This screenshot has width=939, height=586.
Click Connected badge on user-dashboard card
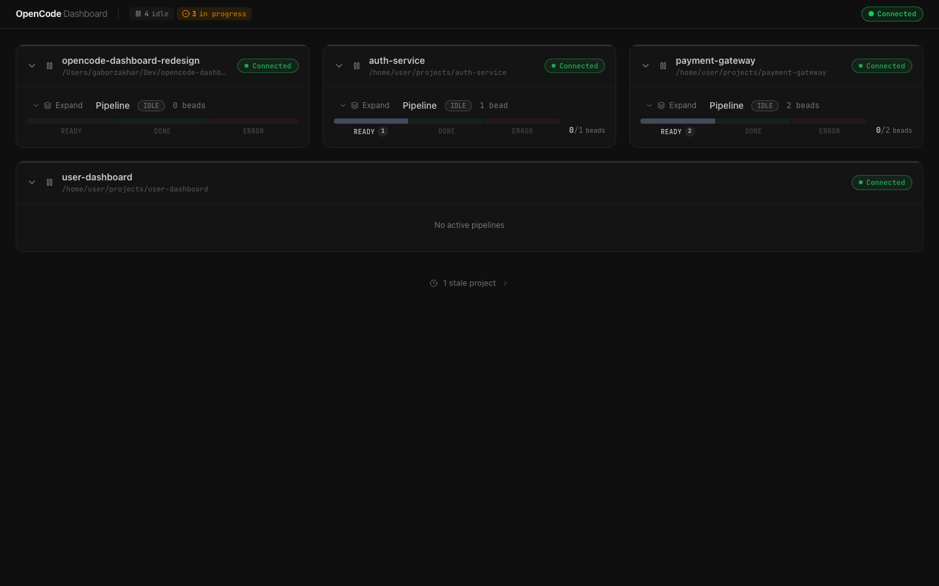click(x=882, y=182)
